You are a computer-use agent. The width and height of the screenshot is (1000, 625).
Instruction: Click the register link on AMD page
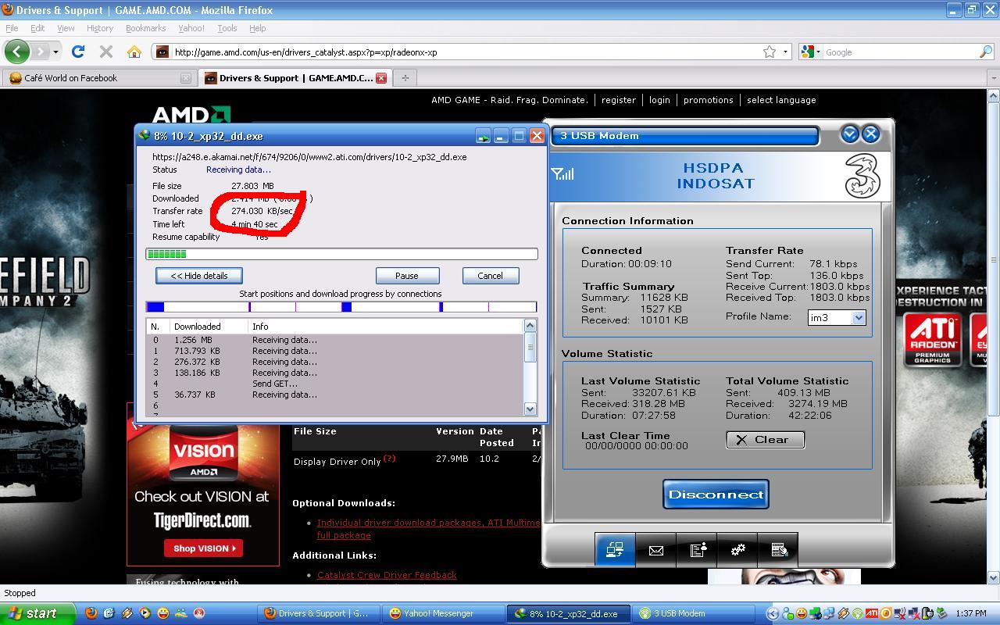pos(619,100)
